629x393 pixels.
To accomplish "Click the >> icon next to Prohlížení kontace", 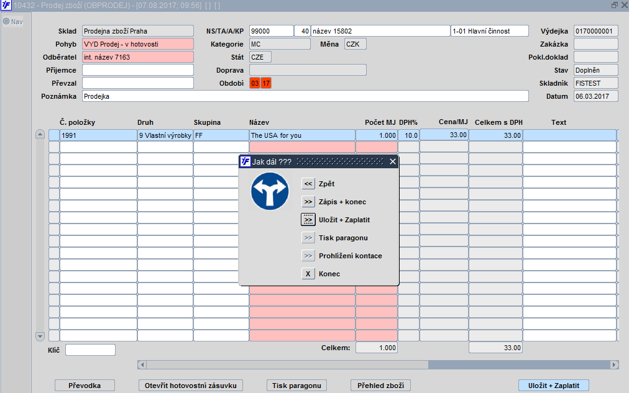I will coord(308,256).
